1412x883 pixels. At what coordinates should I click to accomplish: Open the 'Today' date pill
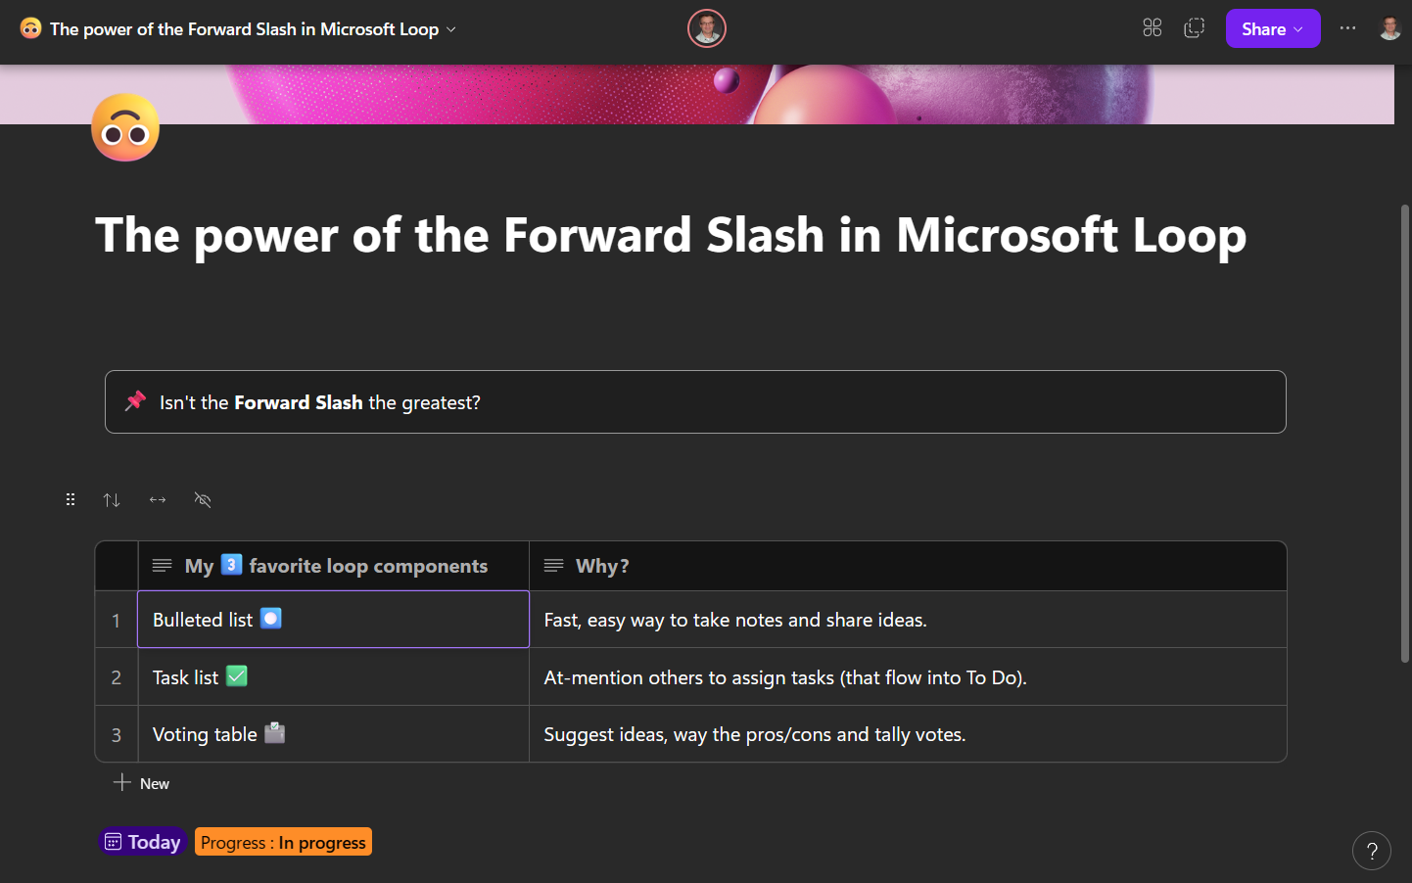click(142, 841)
